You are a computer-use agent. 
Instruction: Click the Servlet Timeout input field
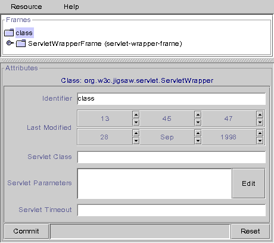tap(172, 210)
